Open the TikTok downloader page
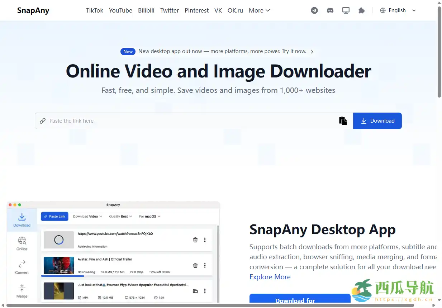 pyautogui.click(x=94, y=10)
